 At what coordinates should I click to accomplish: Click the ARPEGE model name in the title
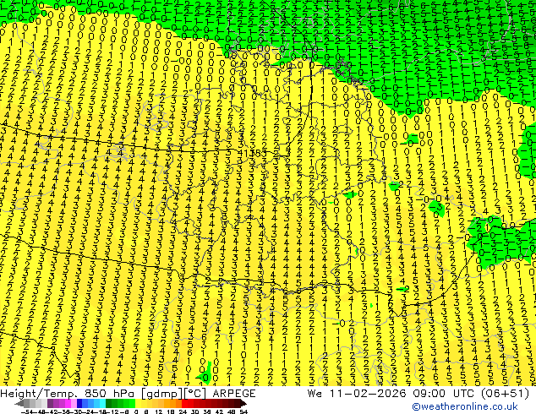pyautogui.click(x=234, y=394)
